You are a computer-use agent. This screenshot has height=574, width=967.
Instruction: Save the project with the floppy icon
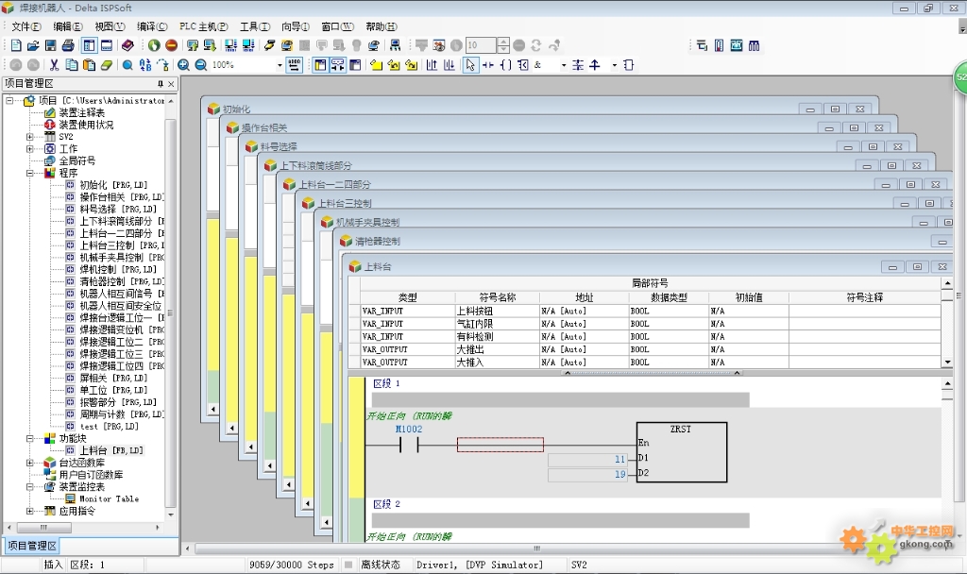pos(51,45)
